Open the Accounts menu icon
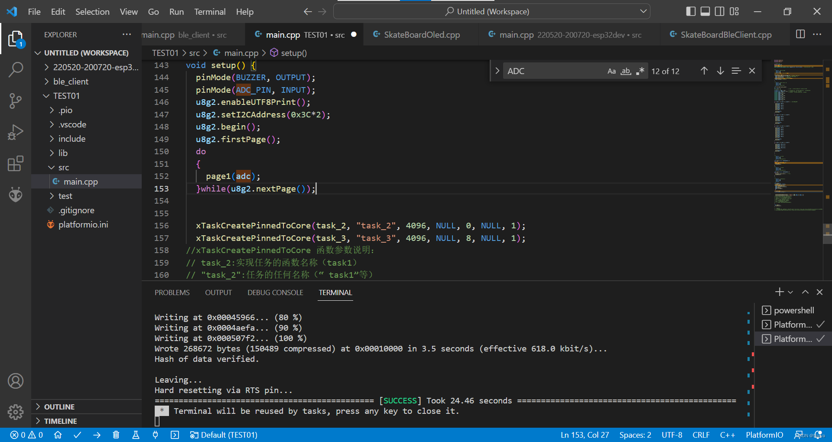Viewport: 832px width, 442px height. (16, 381)
